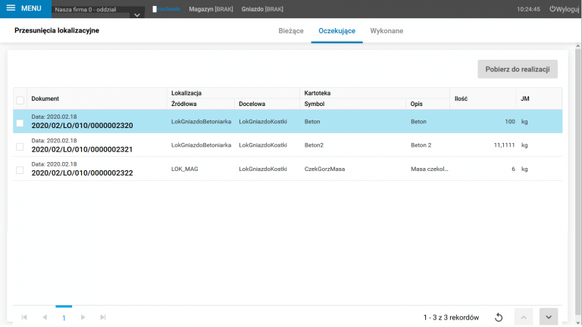Go to the next page arrow

(x=83, y=317)
